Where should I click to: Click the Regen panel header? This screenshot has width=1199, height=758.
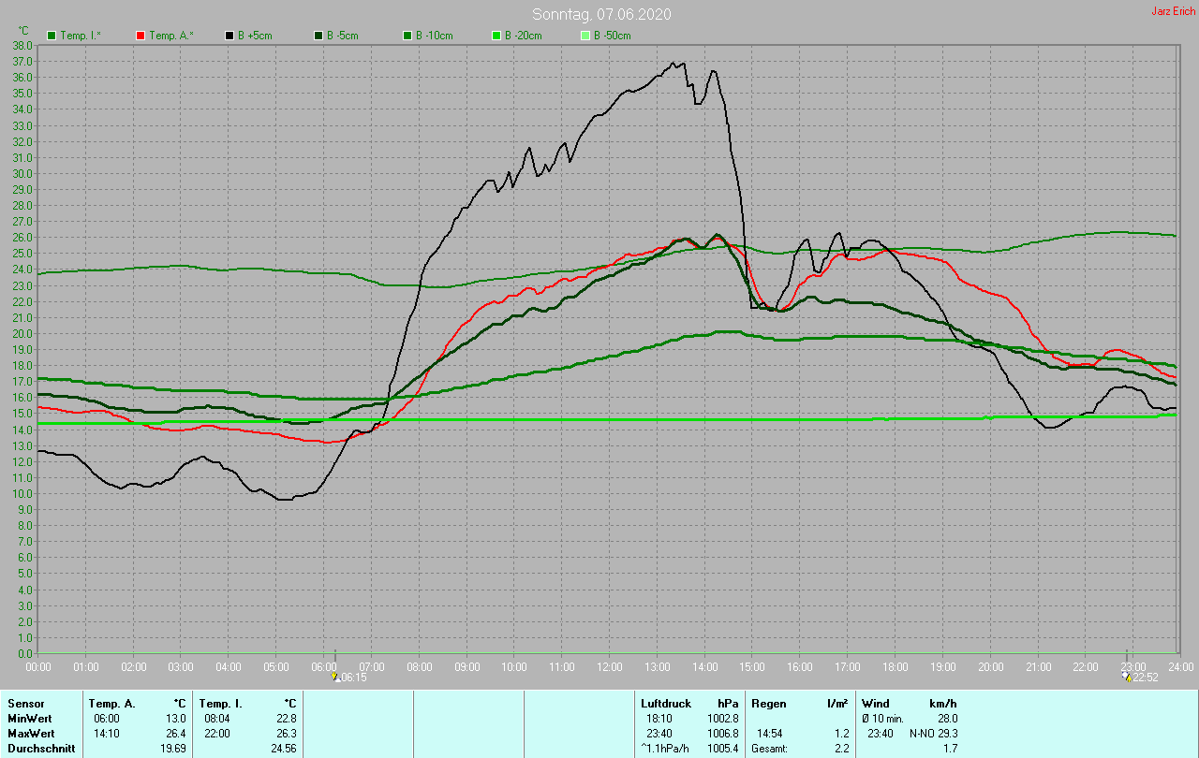tap(768, 703)
